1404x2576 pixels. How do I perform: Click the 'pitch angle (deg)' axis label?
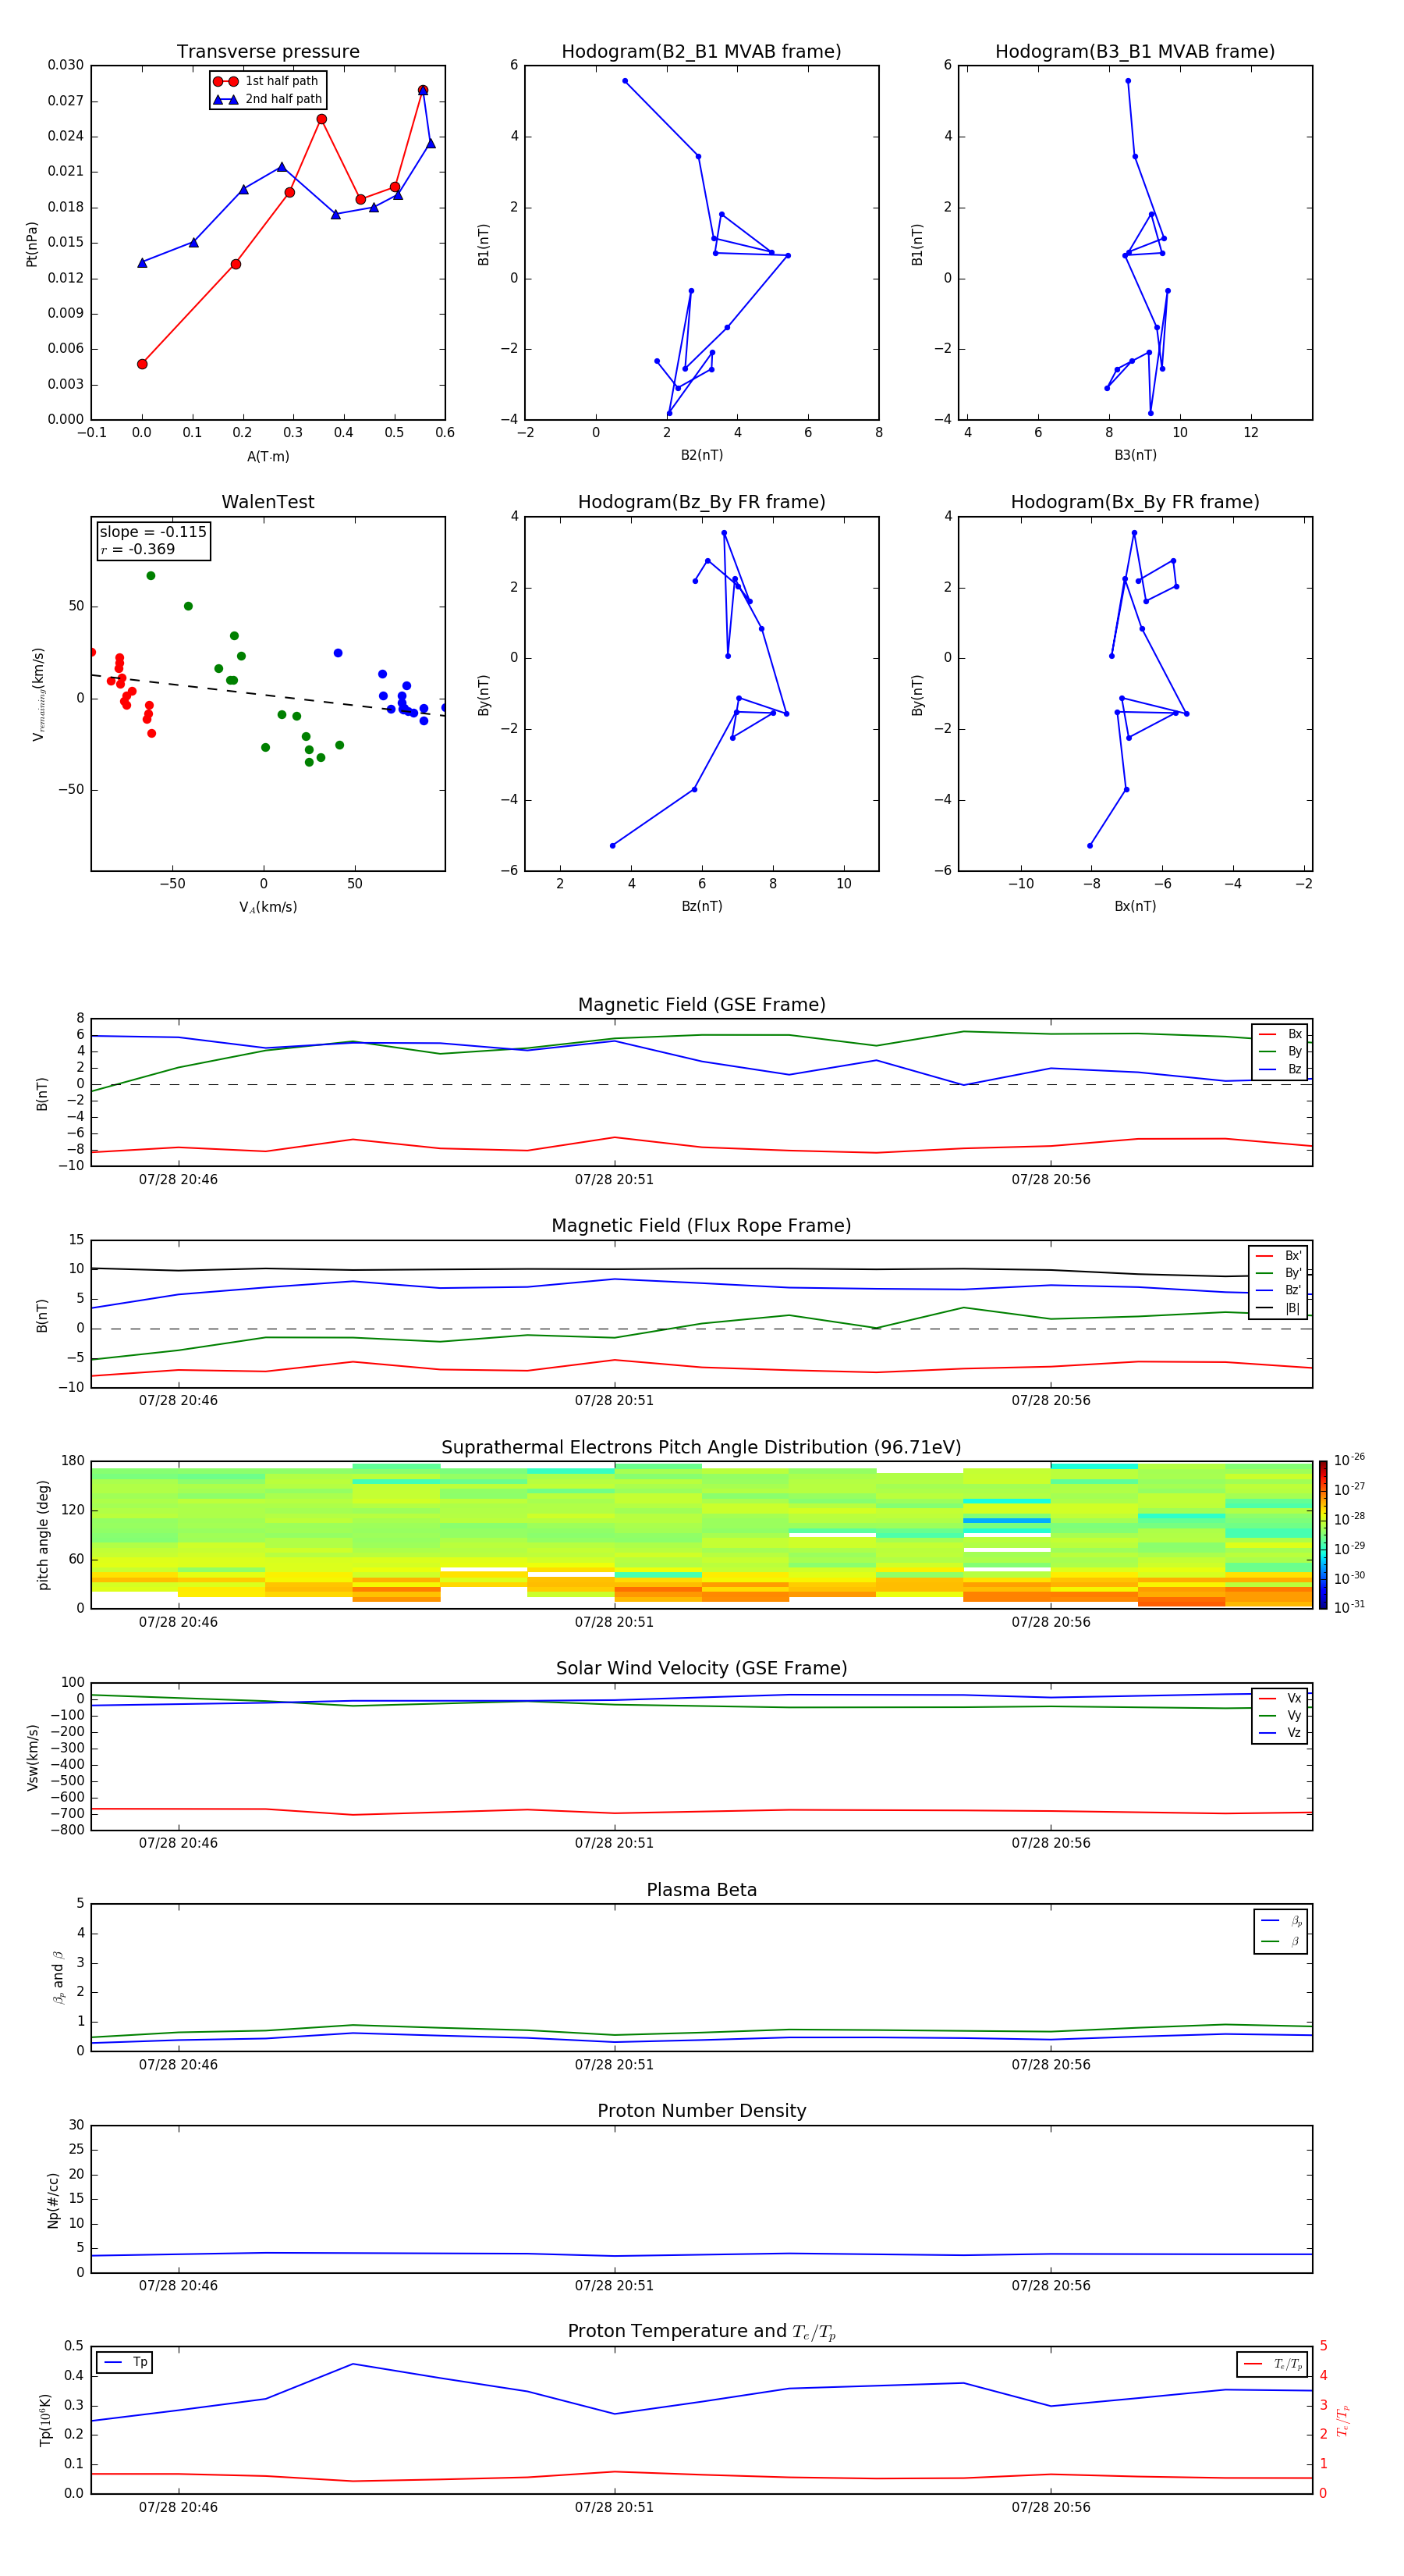coord(43,1535)
